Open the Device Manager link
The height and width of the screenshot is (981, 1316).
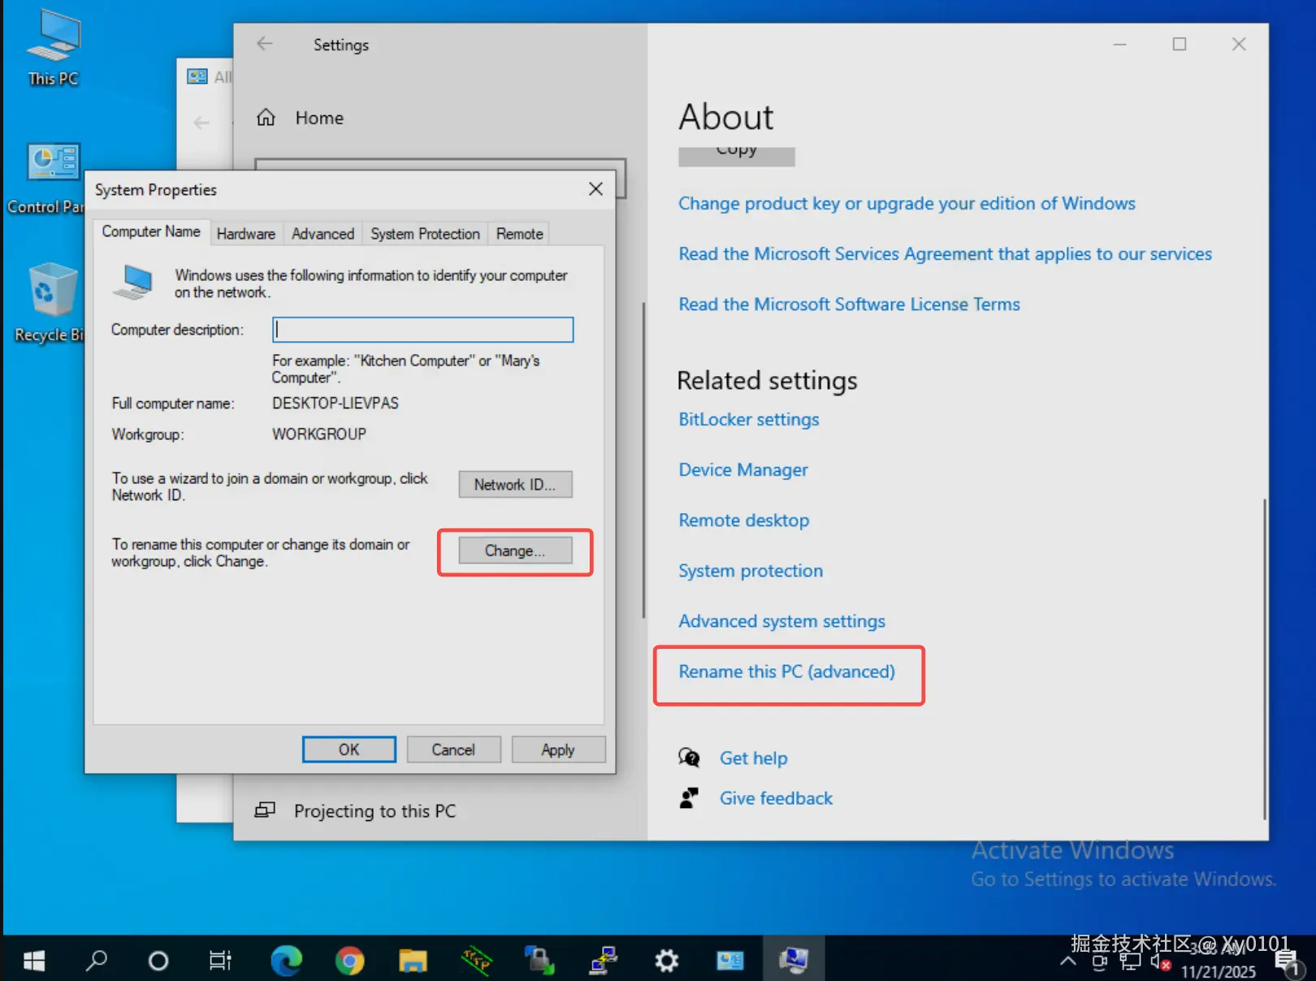coord(743,469)
